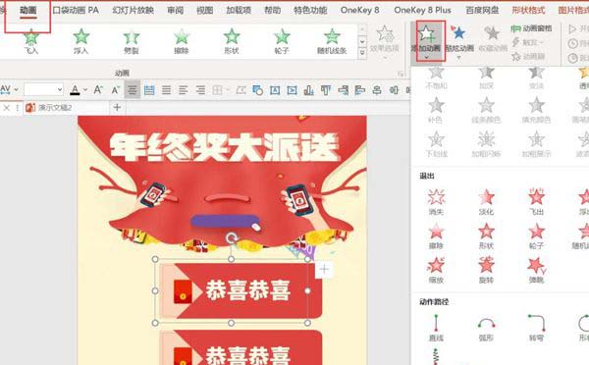Switch to the 视图 (View) tab
This screenshot has height=365, width=589.
coord(205,10)
